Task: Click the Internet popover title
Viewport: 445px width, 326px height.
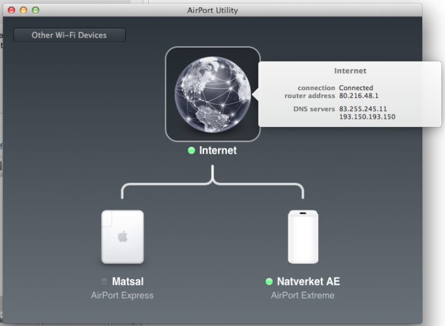Action: [350, 71]
